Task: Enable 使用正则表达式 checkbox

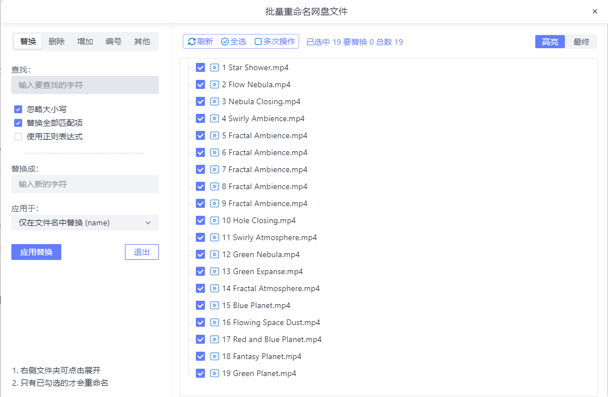Action: tap(18, 136)
